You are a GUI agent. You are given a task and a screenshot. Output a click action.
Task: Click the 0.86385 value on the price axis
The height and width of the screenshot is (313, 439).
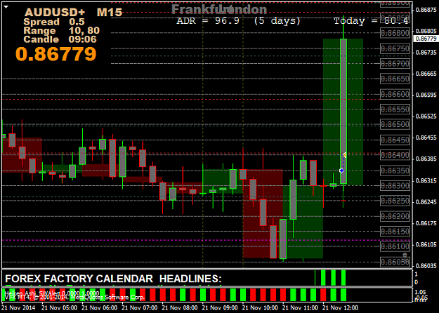[x=426, y=159]
